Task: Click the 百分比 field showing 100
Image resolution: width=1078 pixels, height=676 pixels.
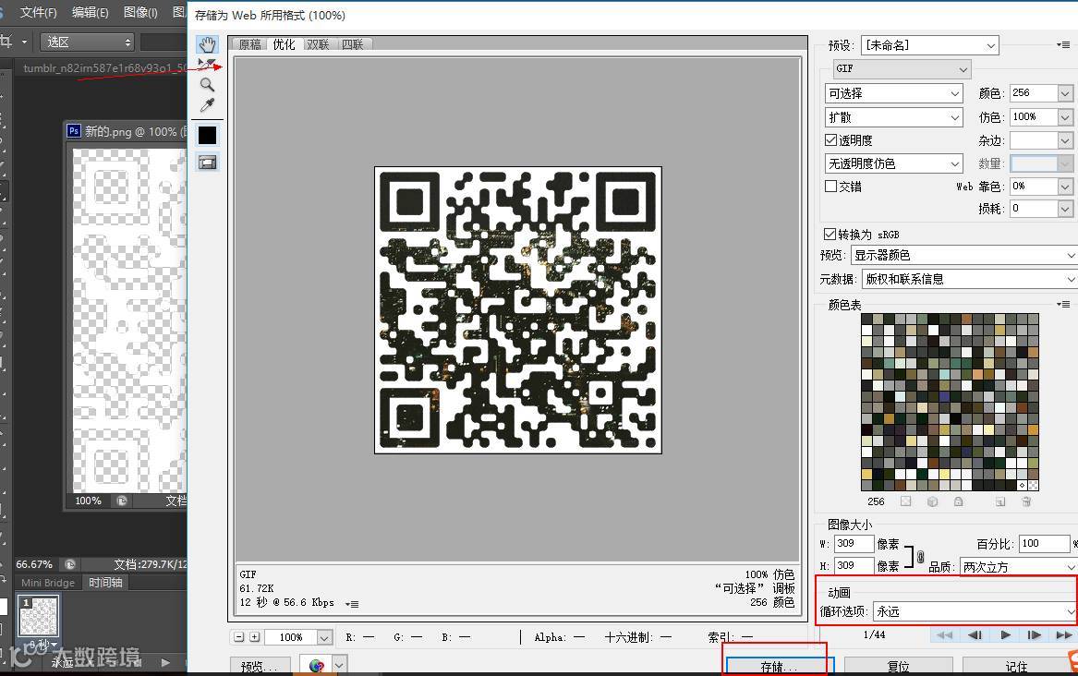Action: (1044, 543)
